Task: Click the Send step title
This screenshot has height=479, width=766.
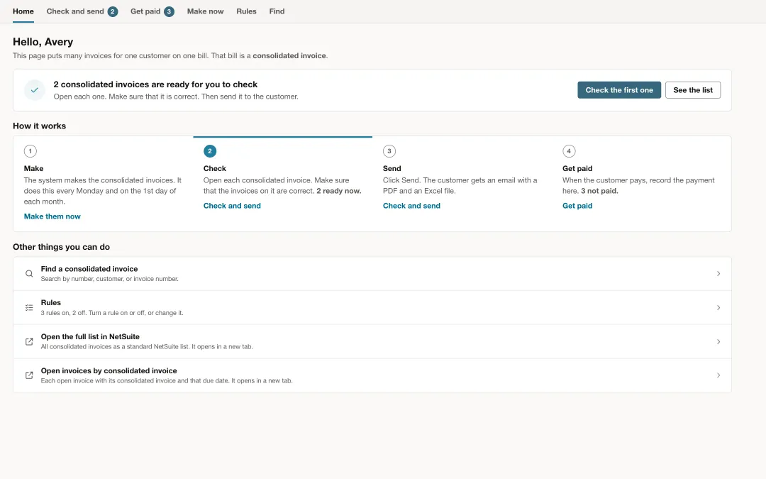Action: click(392, 169)
